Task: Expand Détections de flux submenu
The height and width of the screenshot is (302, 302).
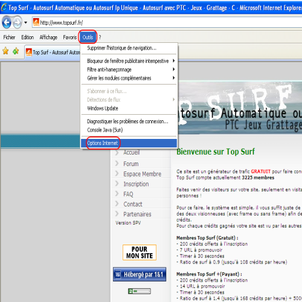Action: 129,100
